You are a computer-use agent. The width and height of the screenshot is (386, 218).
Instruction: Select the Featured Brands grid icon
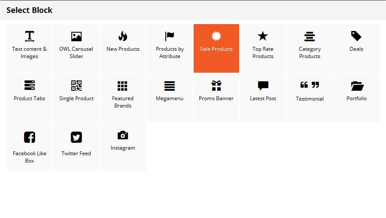pyautogui.click(x=122, y=86)
